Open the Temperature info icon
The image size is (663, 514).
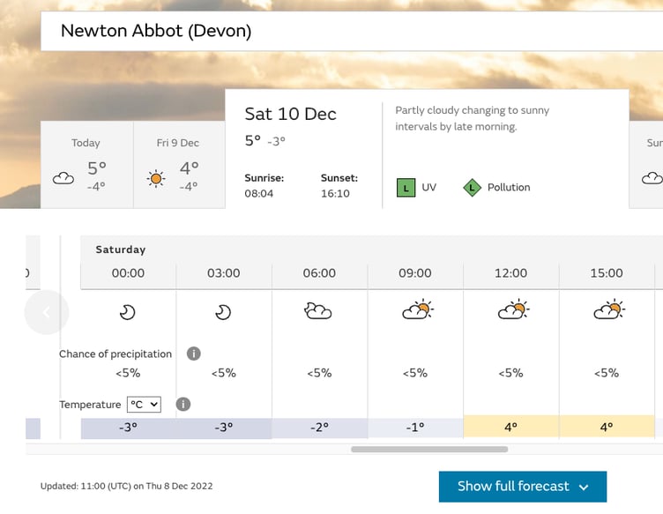tap(183, 404)
